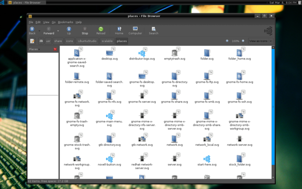Viewport: 302px width, 189px height.
Task: Toggle the text location entry pencil button
Action: [32, 41]
